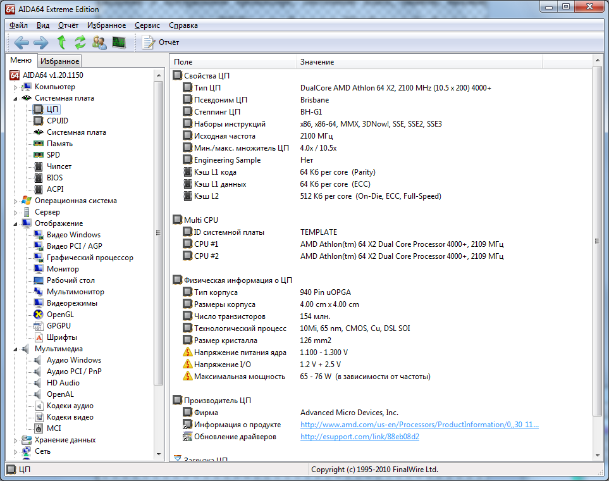Click the MCI speaker device icon
Image resolution: width=609 pixels, height=481 pixels.
[x=39, y=428]
